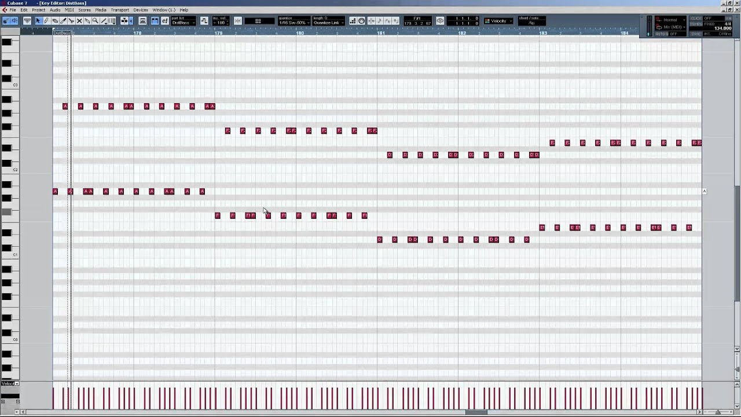Toggle the Snap on/off button

click(x=237, y=21)
